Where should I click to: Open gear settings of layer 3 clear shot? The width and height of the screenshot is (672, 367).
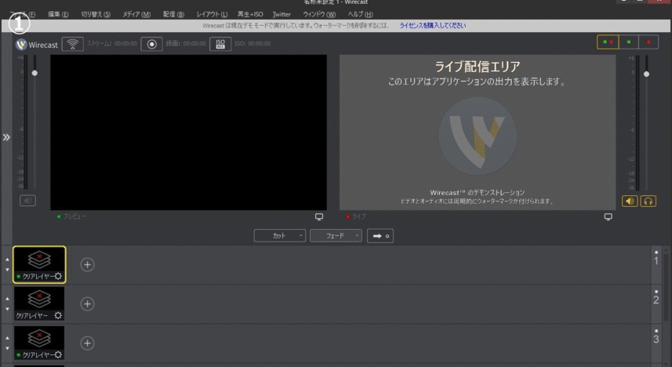click(x=58, y=354)
